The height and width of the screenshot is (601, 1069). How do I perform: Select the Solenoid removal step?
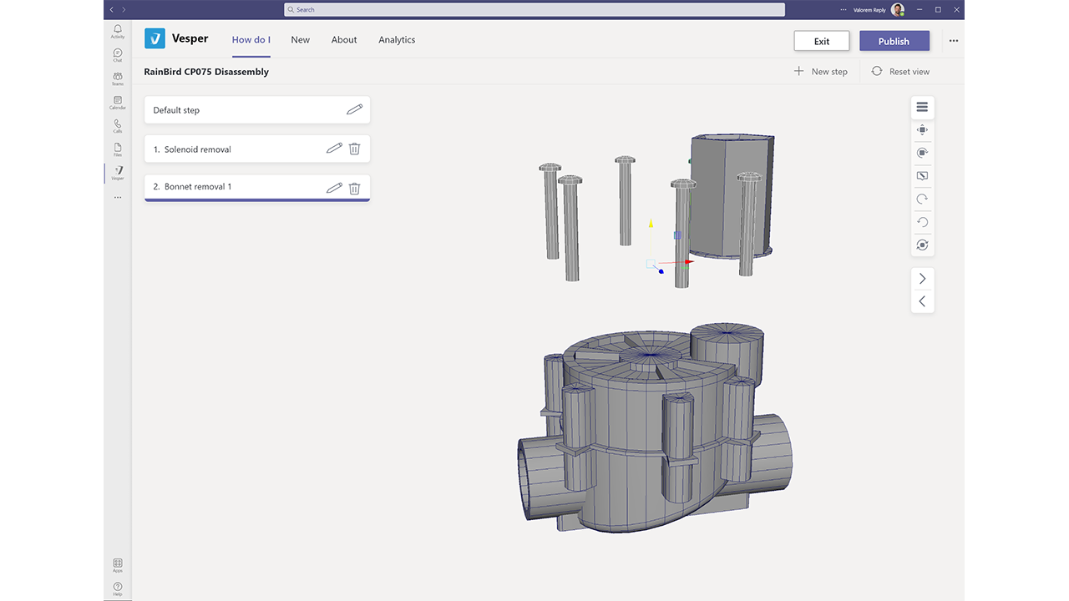[257, 149]
